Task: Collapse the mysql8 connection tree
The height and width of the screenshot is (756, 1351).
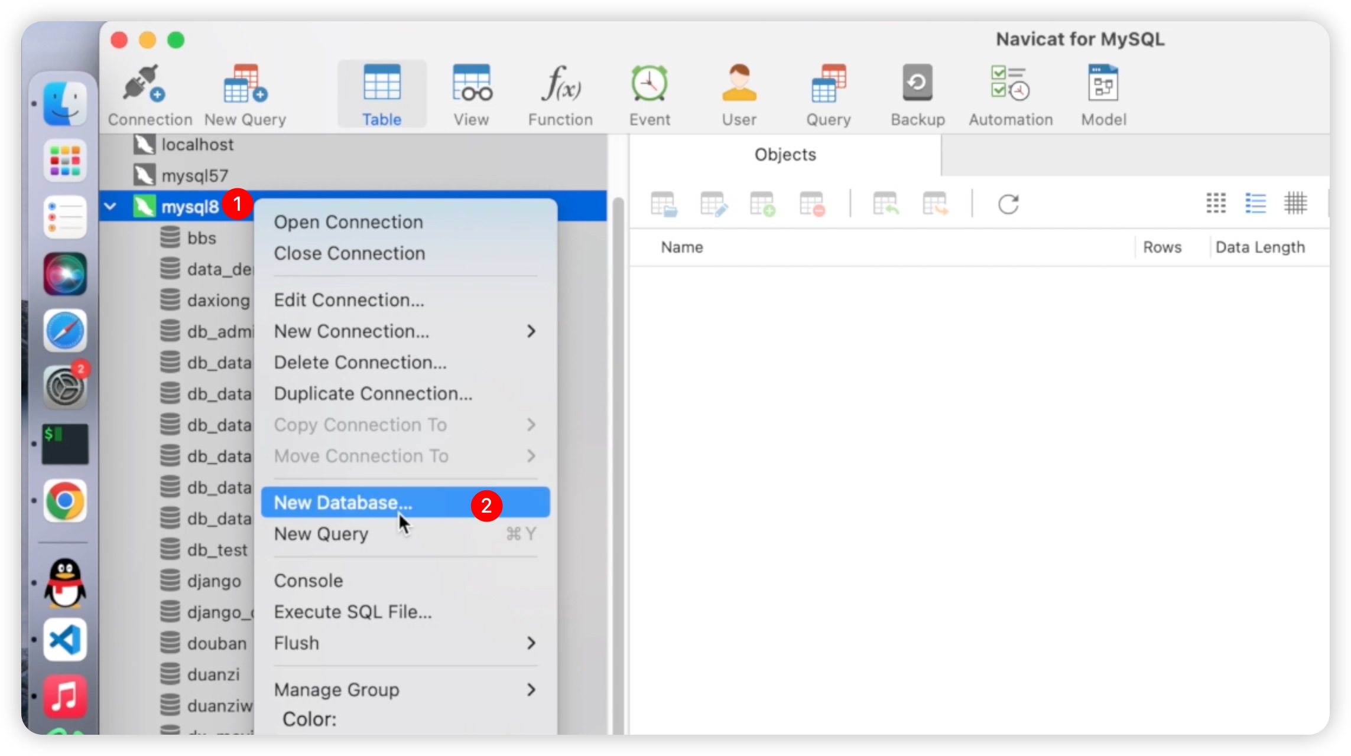Action: pos(111,206)
